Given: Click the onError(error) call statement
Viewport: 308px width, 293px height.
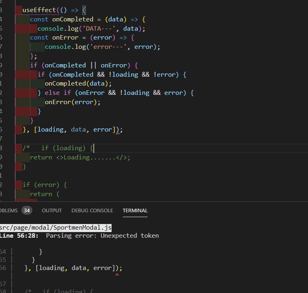Looking at the screenshot, I should 72,102.
